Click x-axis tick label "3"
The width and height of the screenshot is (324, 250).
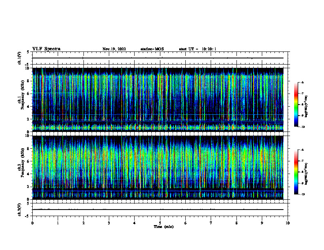(x=109, y=223)
